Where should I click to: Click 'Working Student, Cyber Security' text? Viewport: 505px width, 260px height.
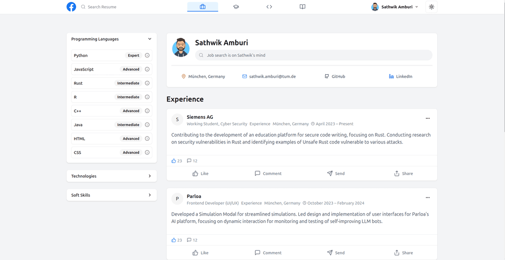(217, 124)
